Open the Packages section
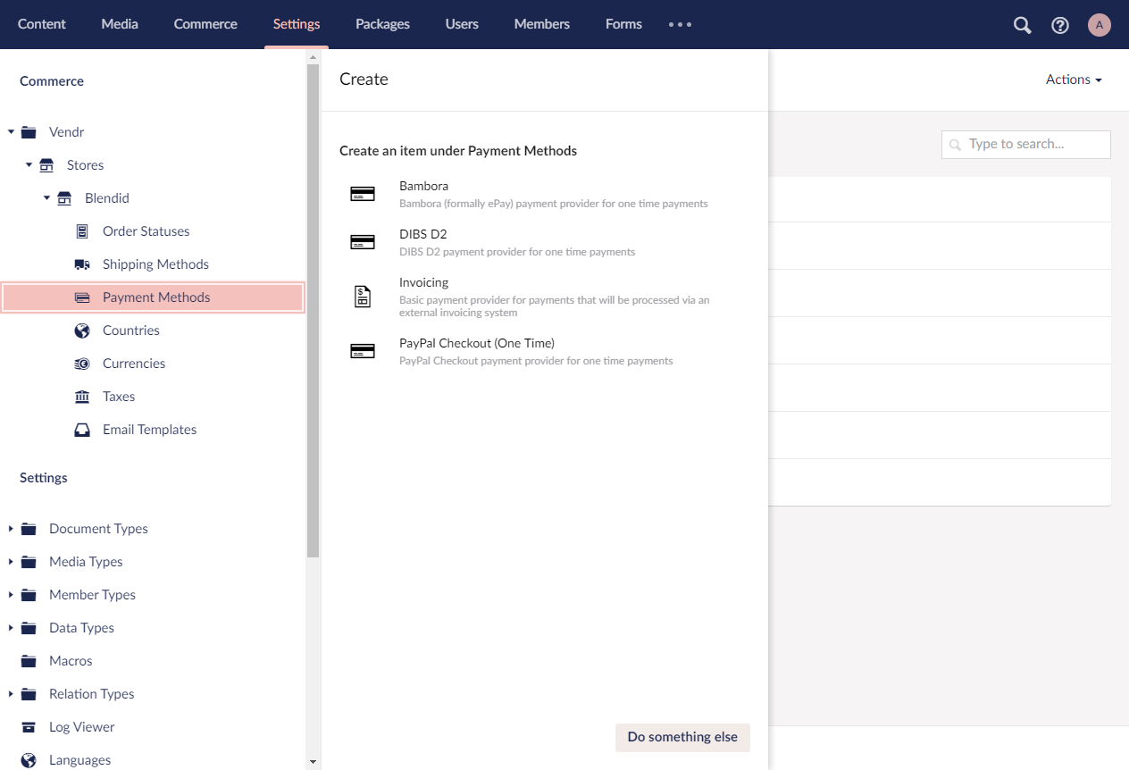Image resolution: width=1129 pixels, height=770 pixels. pyautogui.click(x=382, y=24)
